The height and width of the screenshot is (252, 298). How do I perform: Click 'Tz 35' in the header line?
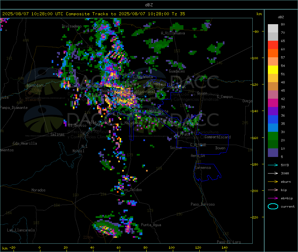[178, 14]
